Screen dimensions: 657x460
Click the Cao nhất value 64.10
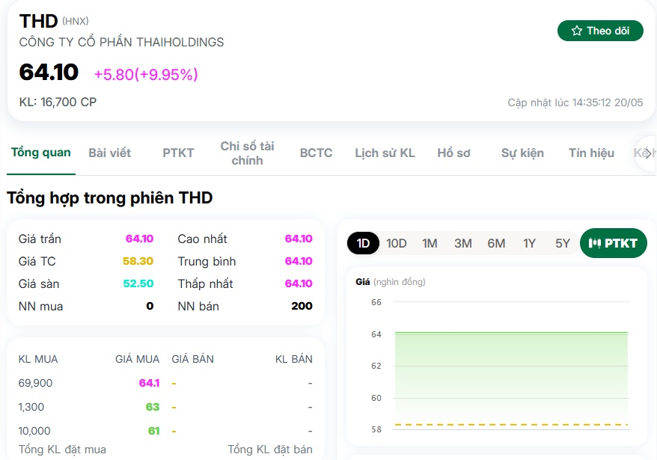(299, 239)
